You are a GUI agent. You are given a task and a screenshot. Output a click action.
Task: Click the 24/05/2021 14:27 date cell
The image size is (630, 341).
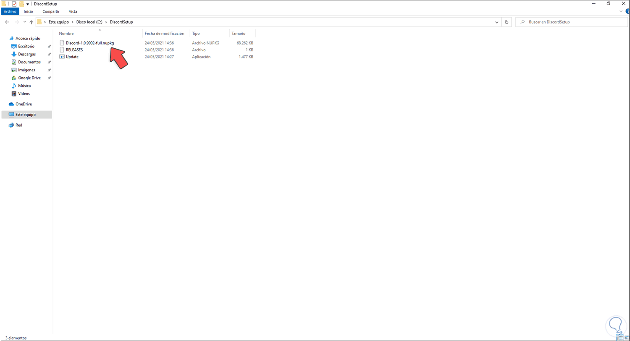(x=159, y=57)
